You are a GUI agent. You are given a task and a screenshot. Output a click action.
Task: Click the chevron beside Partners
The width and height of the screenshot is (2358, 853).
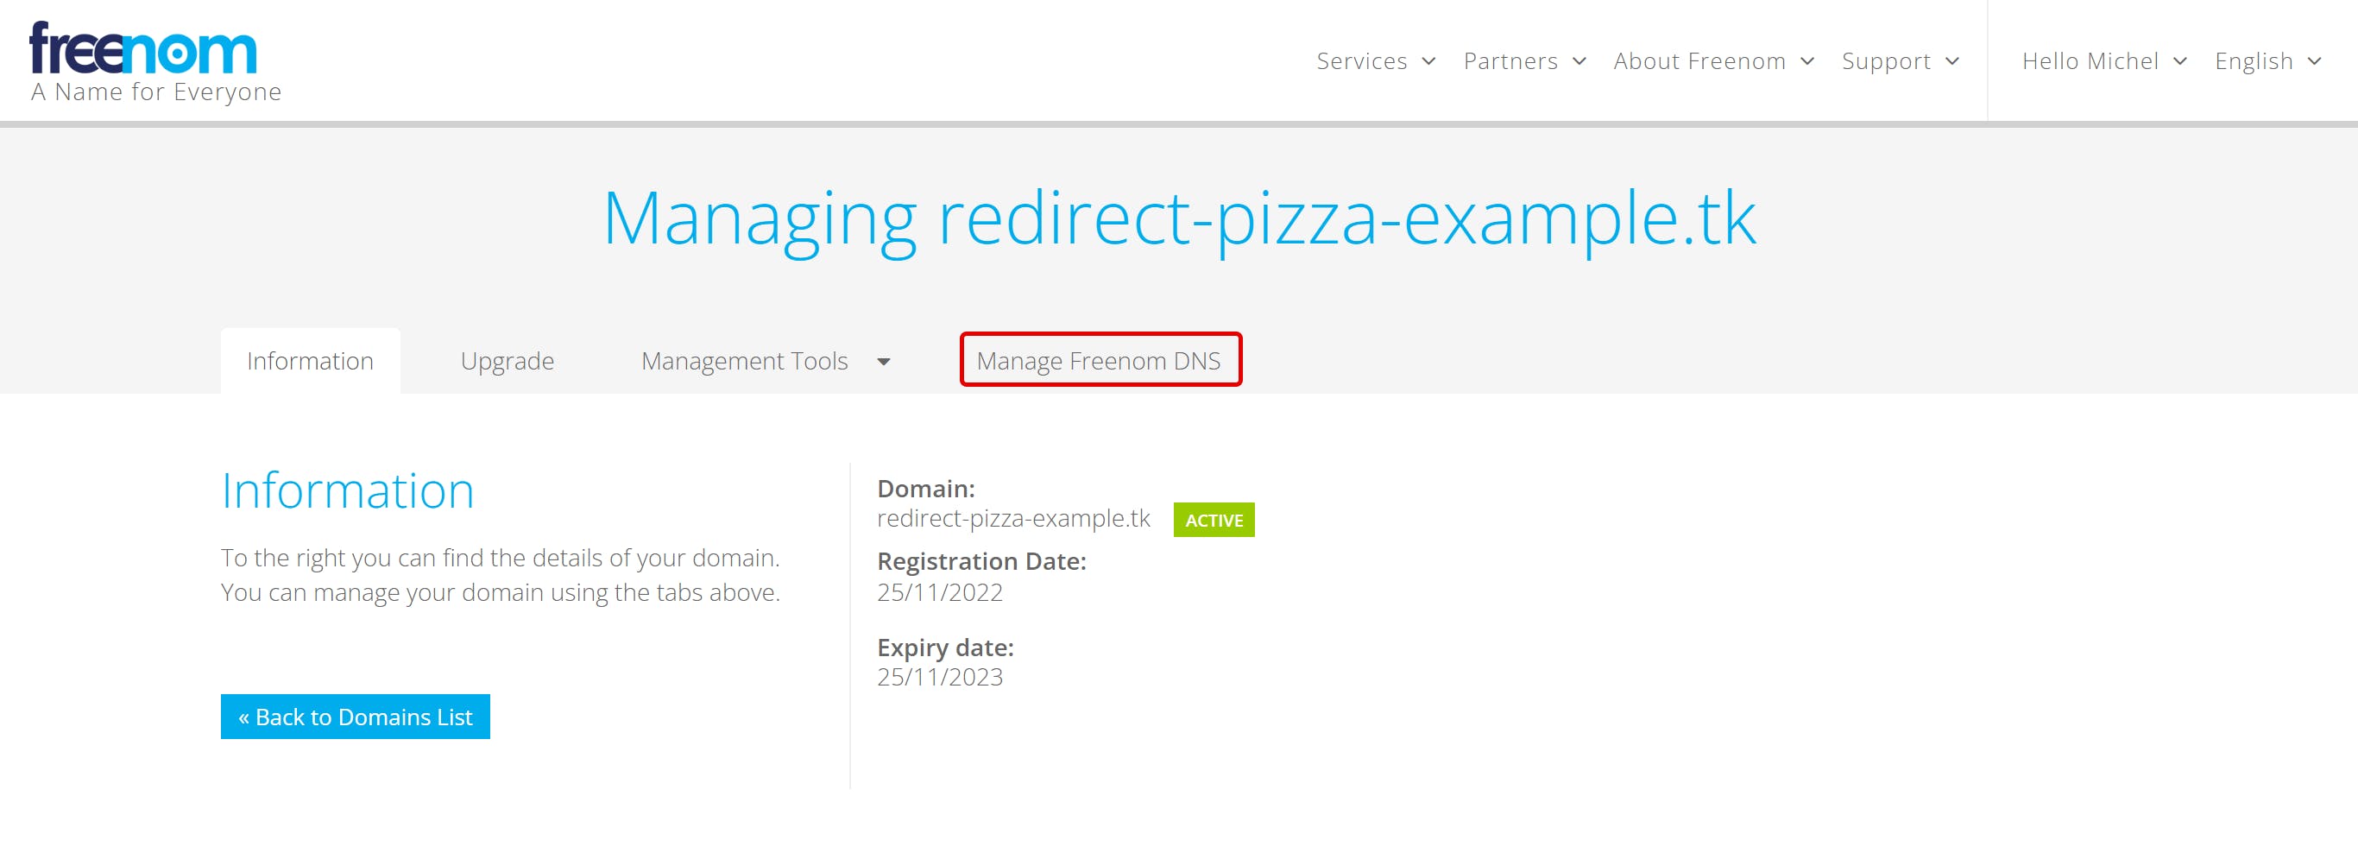1579,61
